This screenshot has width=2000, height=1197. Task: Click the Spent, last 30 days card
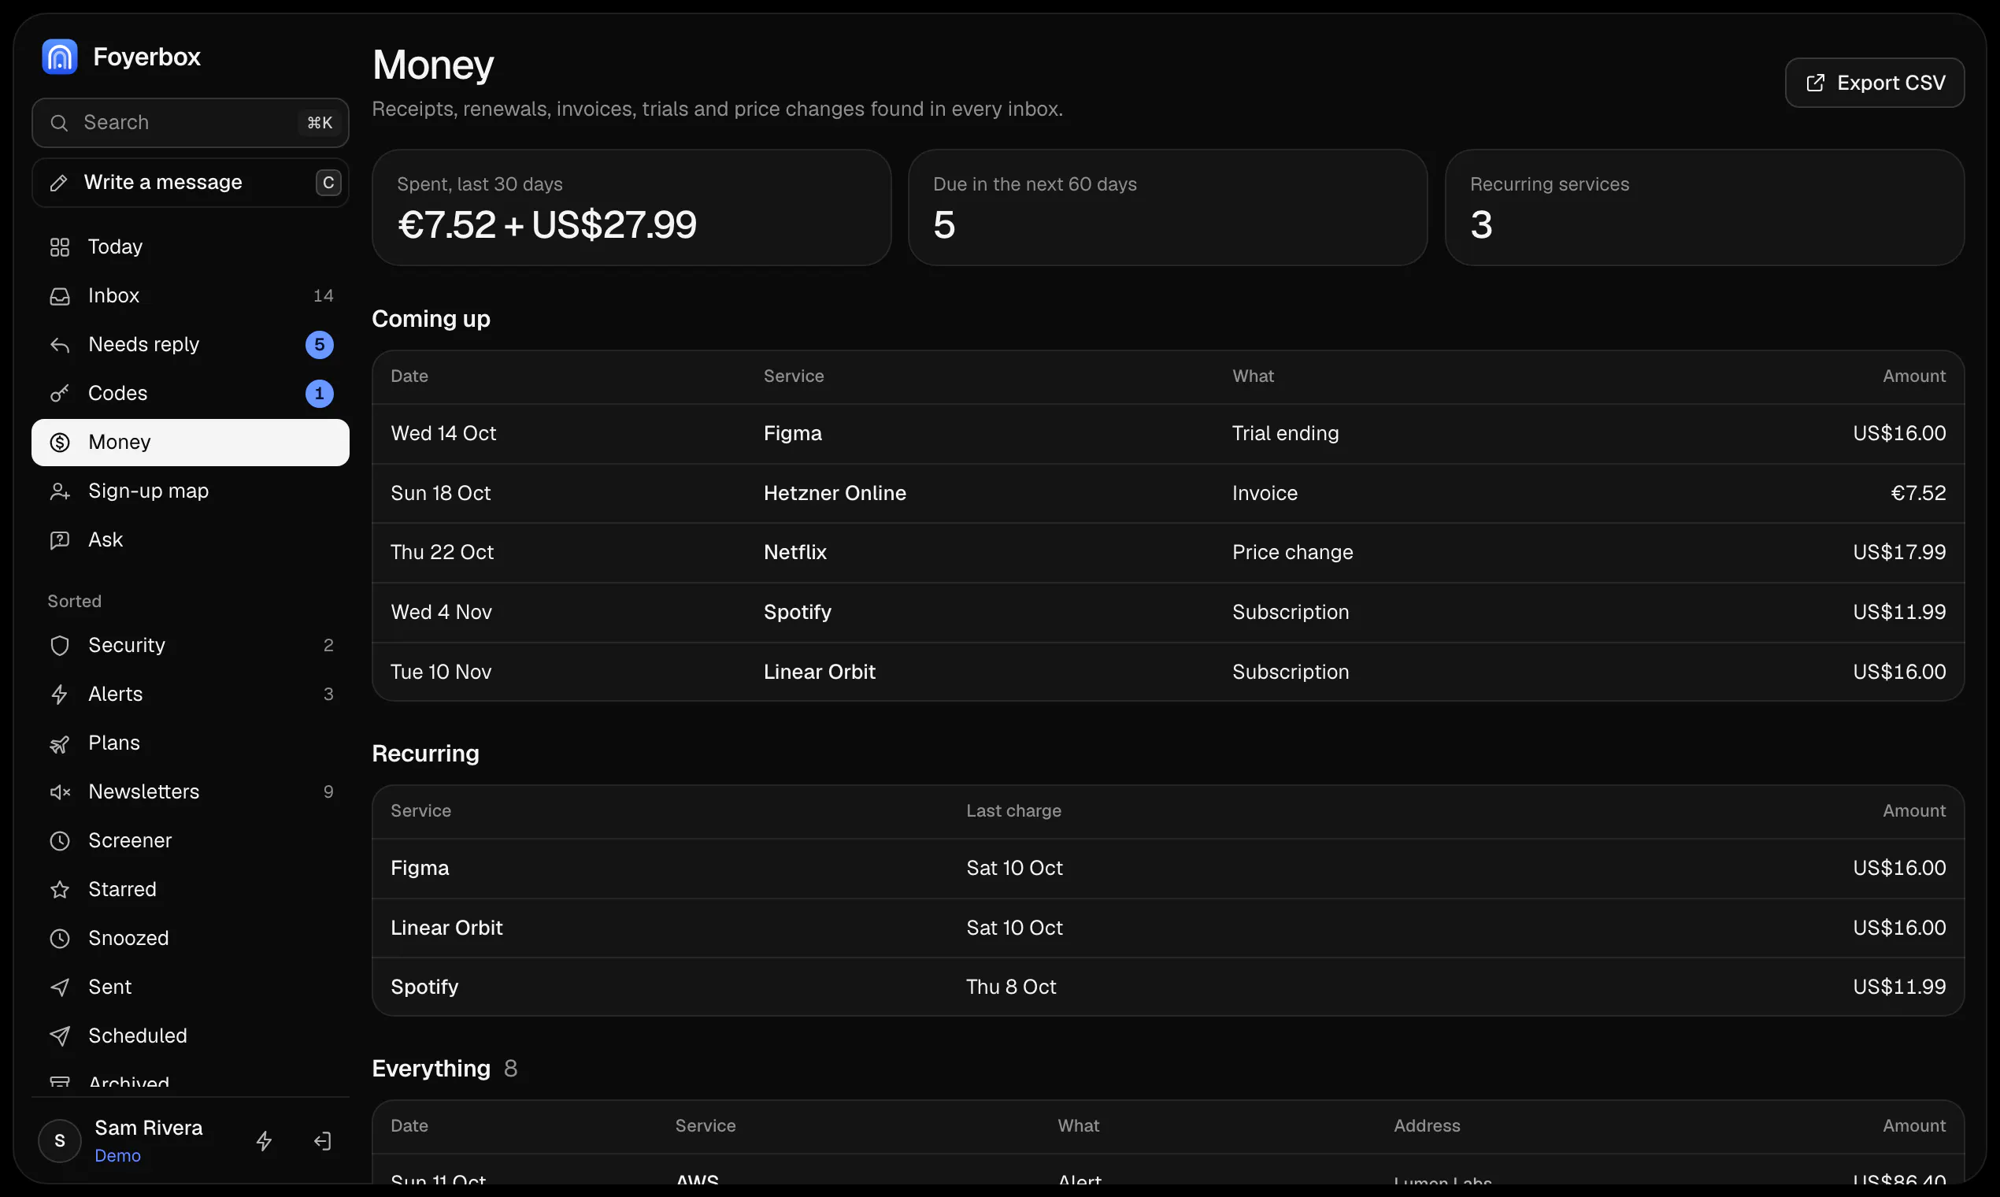coord(631,207)
